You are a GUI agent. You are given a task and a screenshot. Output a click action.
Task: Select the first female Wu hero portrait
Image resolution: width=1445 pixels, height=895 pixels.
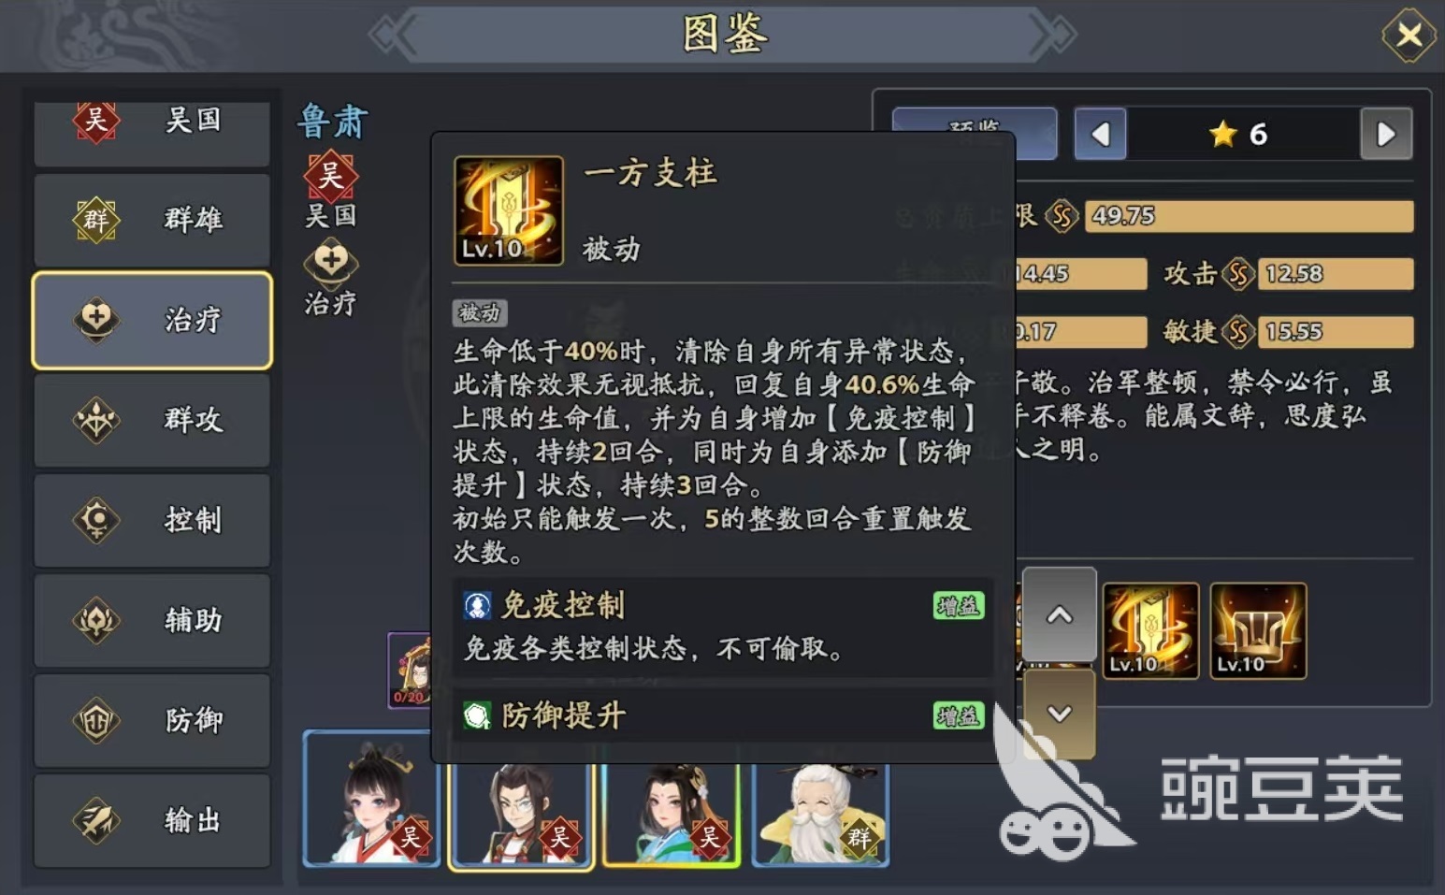pos(371,798)
